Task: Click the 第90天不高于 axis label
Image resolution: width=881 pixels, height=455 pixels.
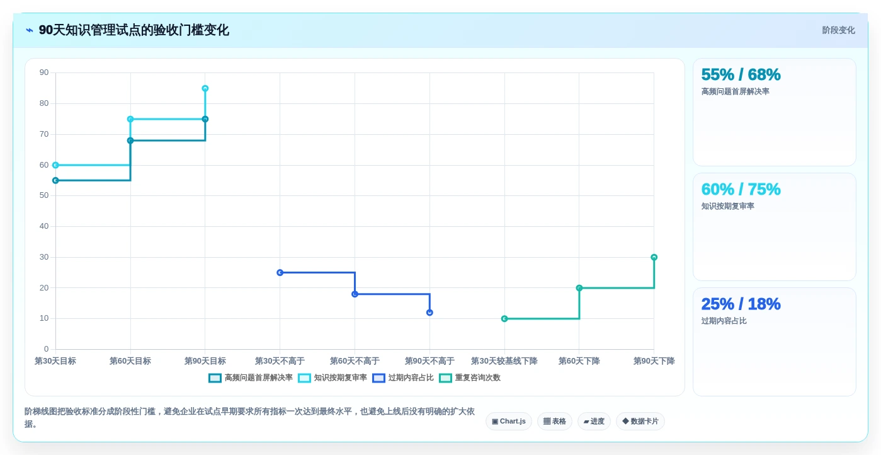Action: pyautogui.click(x=429, y=361)
